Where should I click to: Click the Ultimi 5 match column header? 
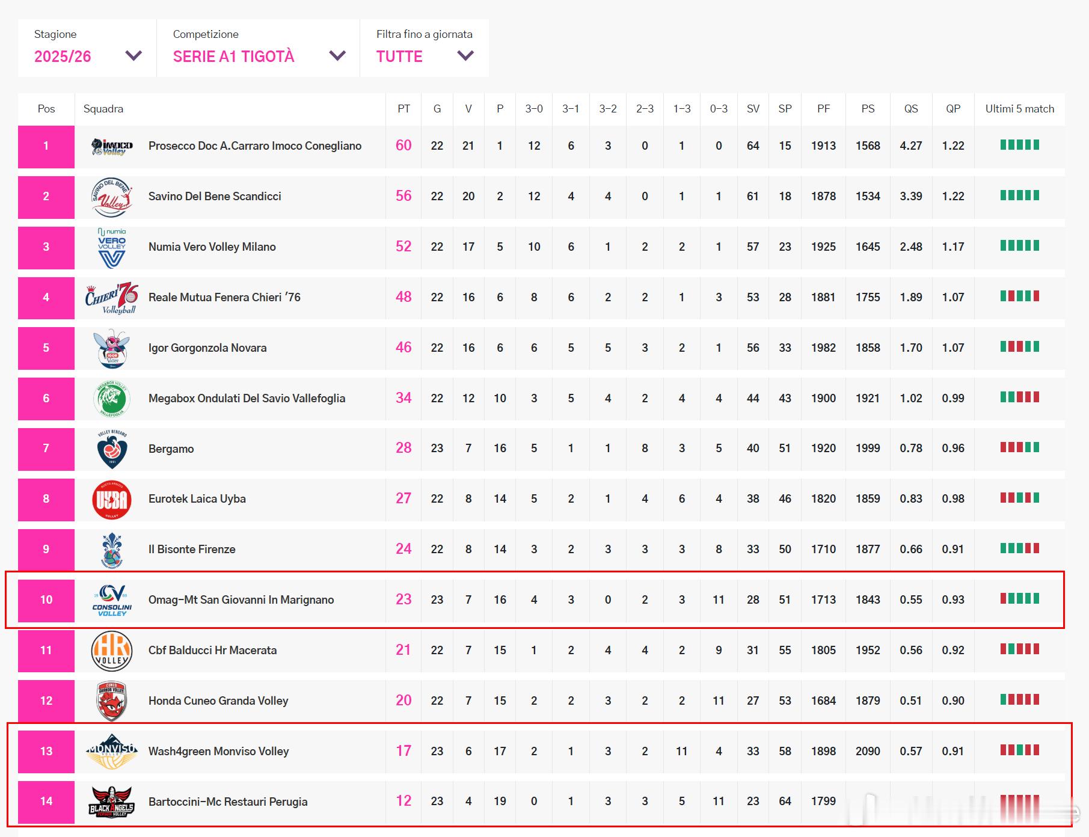1019,109
